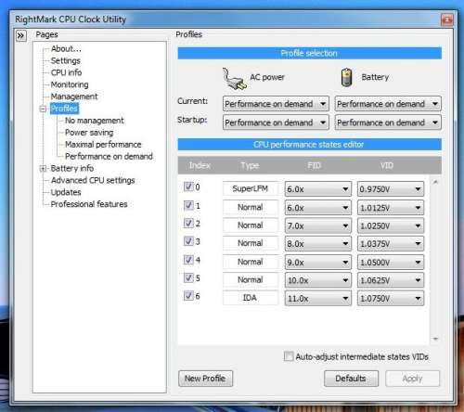Uncheck performance state index 3
Image resolution: width=464 pixels, height=412 pixels.
[188, 241]
